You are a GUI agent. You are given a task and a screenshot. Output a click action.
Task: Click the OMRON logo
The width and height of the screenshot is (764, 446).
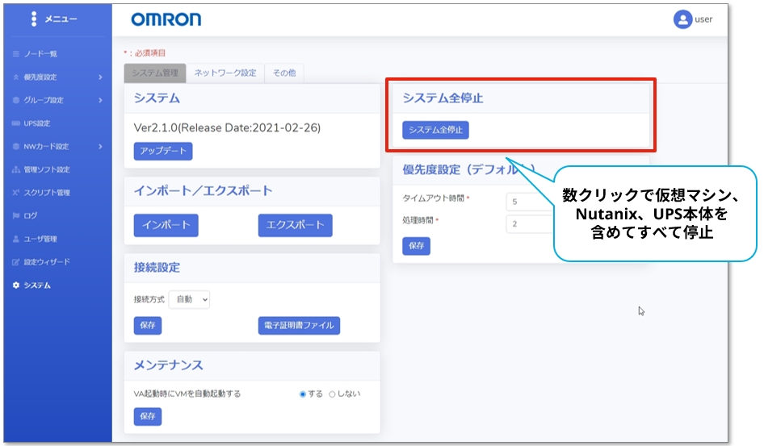pyautogui.click(x=166, y=19)
